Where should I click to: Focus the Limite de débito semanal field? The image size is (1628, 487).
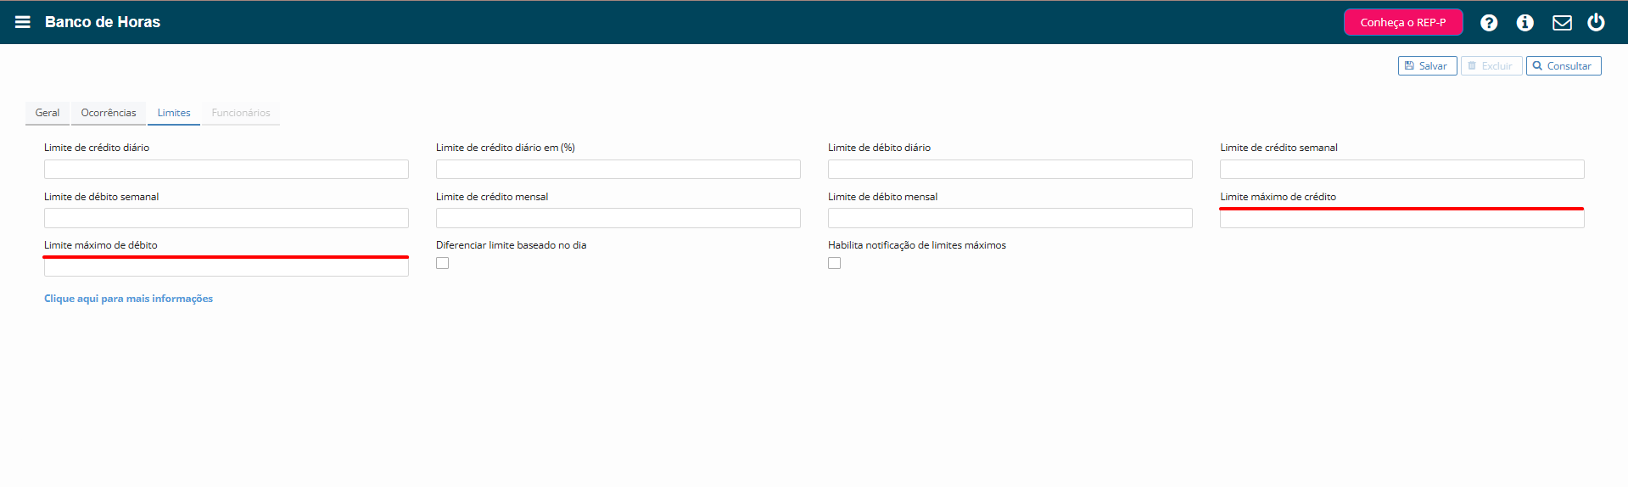pos(227,218)
